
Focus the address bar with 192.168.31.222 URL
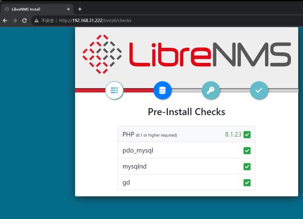coord(95,21)
